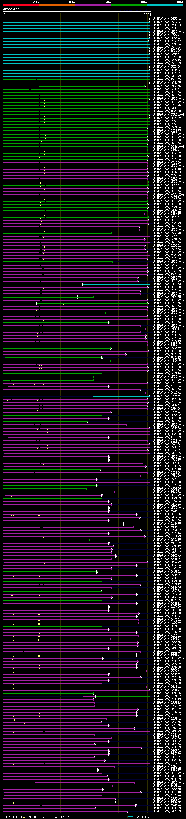186x819 pixels.
Task: Select label UniRef100_B4LLH0
Action: tap(167, 776)
